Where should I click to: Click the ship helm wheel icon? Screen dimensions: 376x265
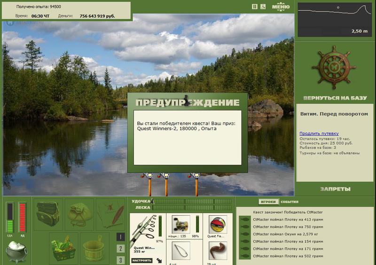point(334,68)
